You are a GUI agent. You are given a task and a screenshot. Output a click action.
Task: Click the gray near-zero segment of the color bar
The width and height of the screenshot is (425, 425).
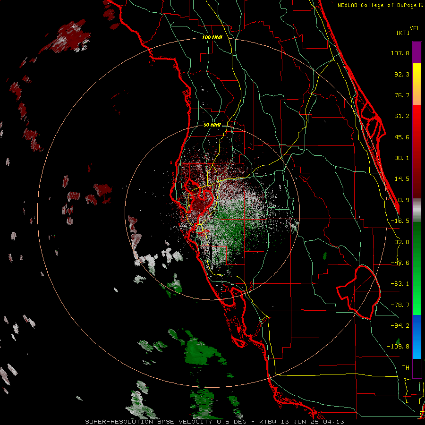pyautogui.click(x=417, y=210)
